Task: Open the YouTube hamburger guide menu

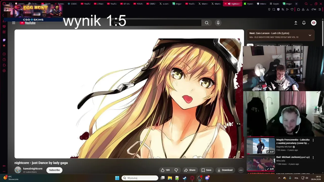Action: point(14,23)
